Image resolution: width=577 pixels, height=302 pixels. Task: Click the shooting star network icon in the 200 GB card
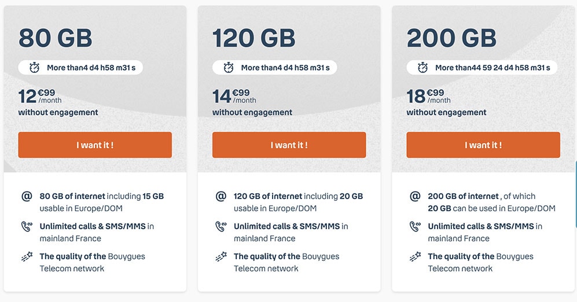pos(415,257)
